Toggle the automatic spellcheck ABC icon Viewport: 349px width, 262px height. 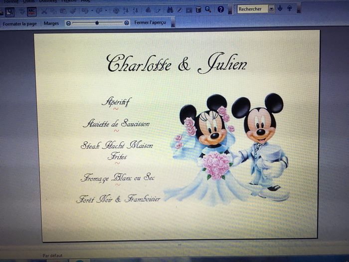(x=31, y=11)
